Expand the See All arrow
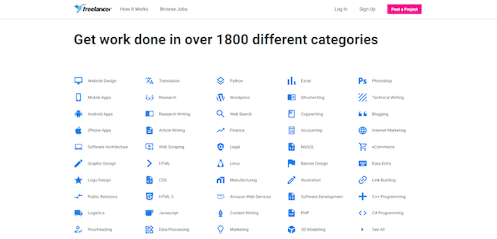The width and height of the screenshot is (497, 239). coord(362,230)
